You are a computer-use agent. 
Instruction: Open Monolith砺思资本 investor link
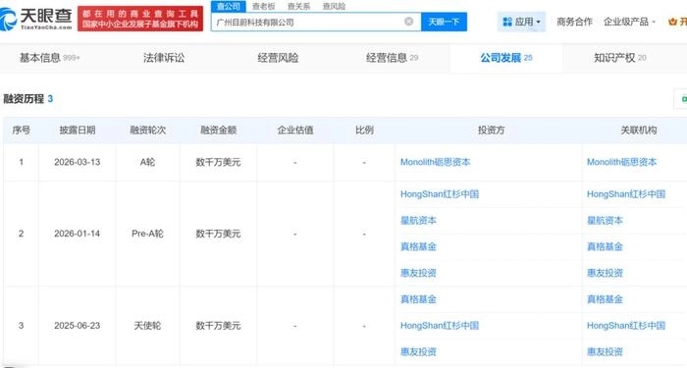point(435,162)
